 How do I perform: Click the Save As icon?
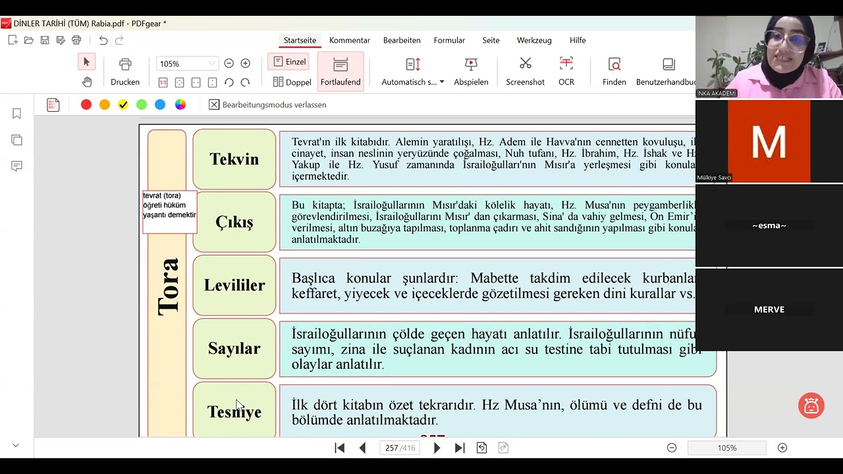[x=61, y=40]
